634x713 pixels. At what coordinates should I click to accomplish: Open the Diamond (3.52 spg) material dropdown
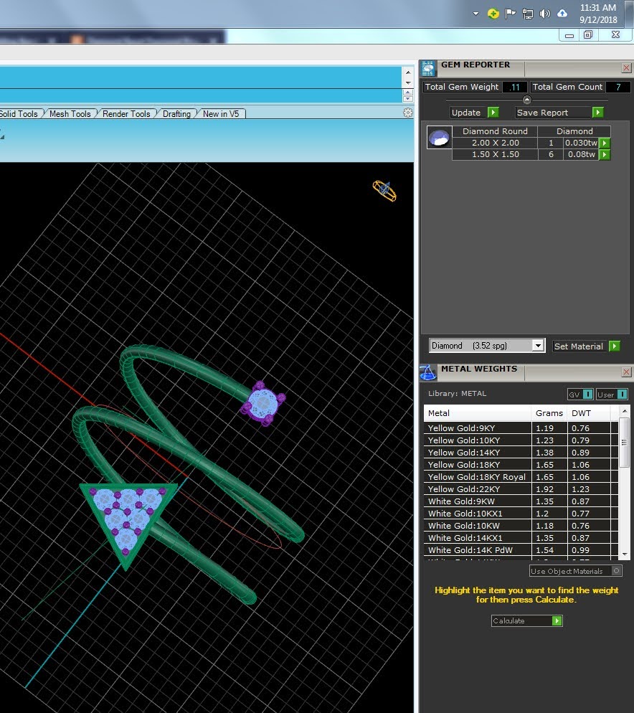coord(538,346)
